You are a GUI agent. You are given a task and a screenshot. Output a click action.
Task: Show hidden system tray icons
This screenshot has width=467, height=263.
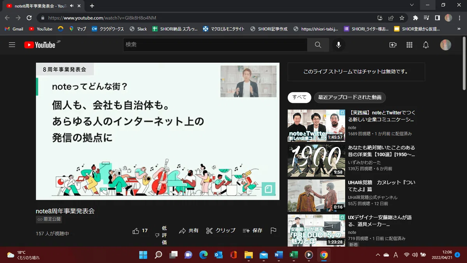(x=377, y=255)
